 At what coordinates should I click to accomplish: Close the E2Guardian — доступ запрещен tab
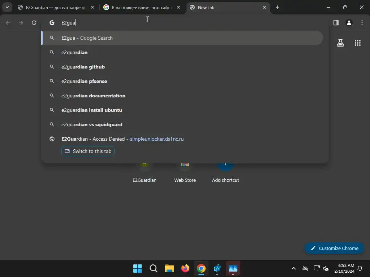(92, 7)
